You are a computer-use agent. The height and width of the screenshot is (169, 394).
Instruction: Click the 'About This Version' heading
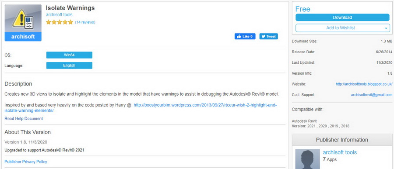[28, 132]
